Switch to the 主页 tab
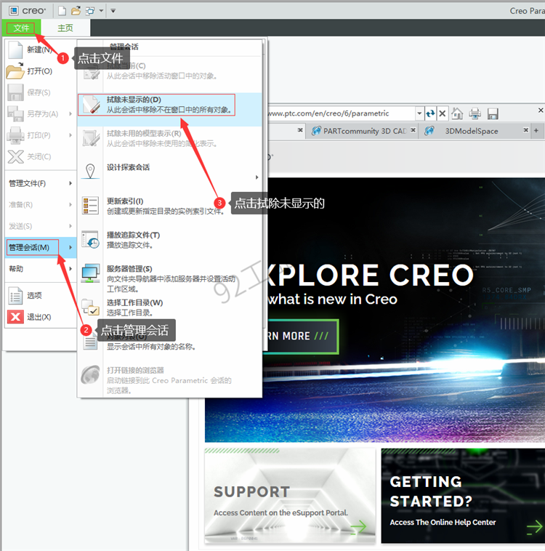This screenshot has width=545, height=551. tap(65, 28)
